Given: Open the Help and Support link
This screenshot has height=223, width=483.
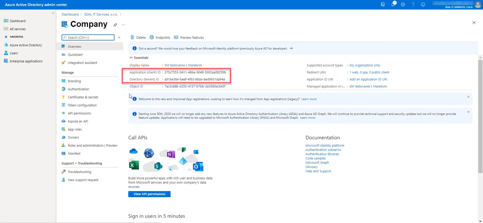Looking at the screenshot, I should [318, 171].
